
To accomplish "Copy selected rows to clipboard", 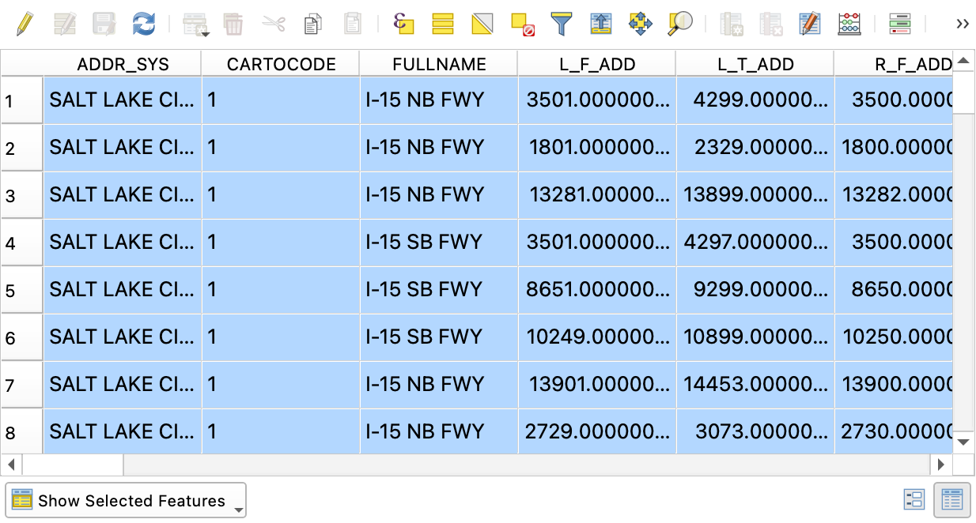I will click(x=313, y=24).
